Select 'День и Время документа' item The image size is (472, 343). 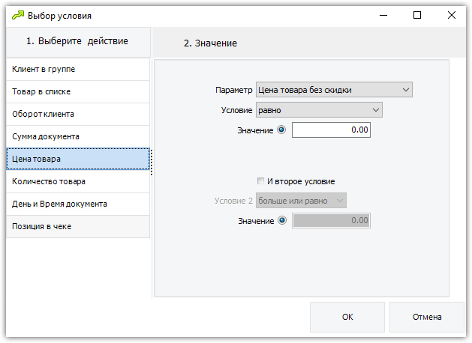[78, 204]
